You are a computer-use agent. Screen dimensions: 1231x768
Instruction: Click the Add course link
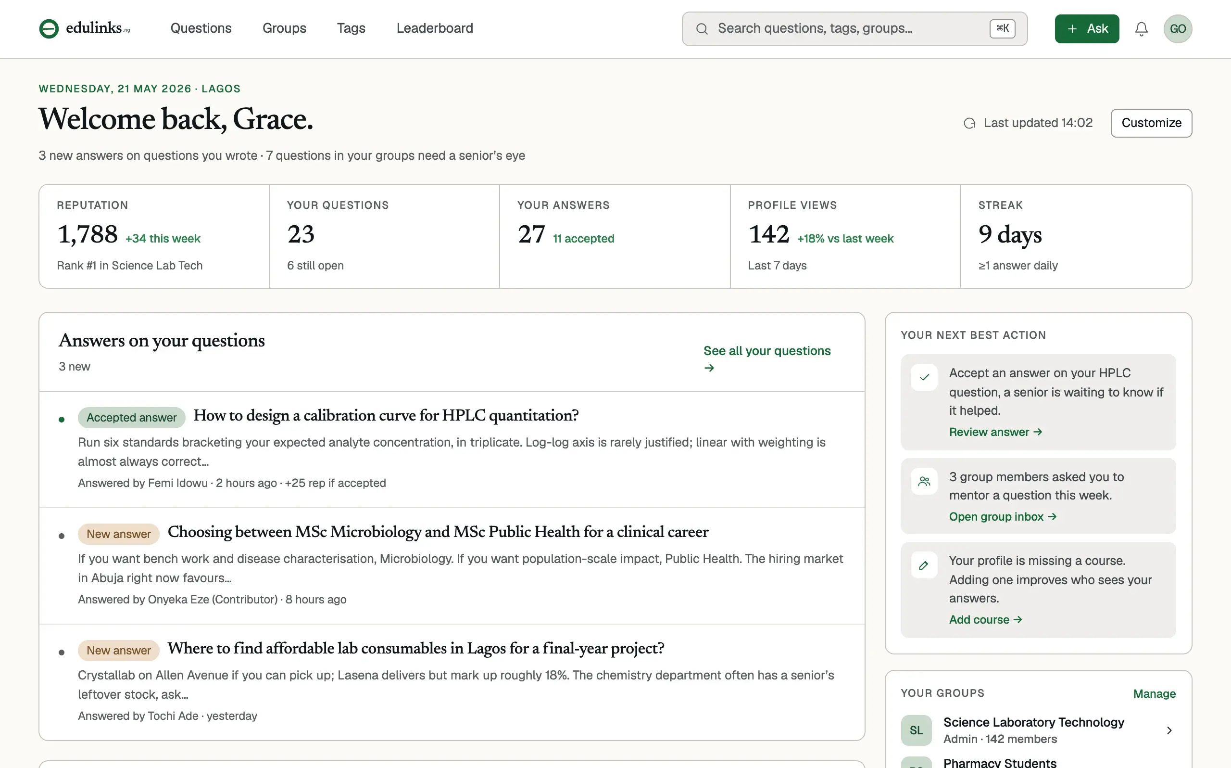coord(985,620)
